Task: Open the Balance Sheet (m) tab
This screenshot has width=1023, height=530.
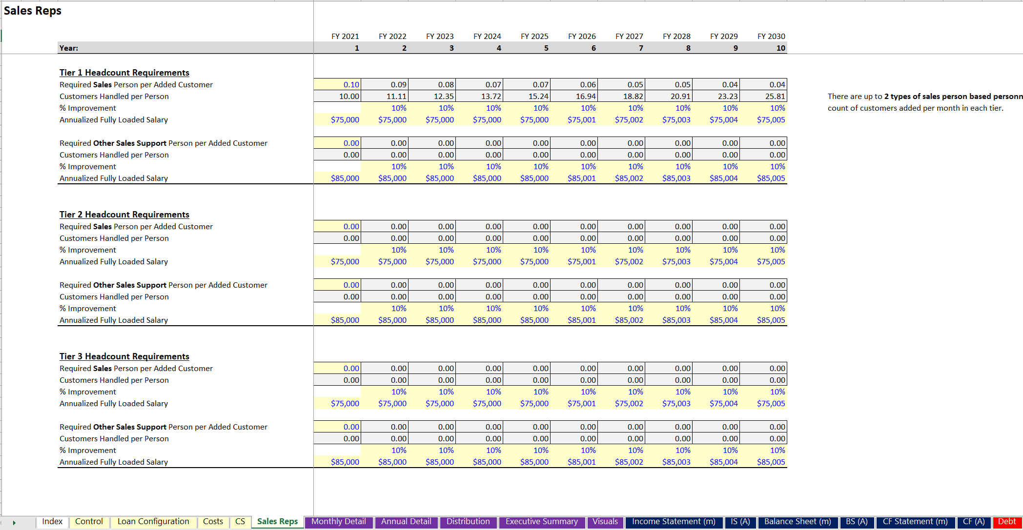Action: (798, 521)
